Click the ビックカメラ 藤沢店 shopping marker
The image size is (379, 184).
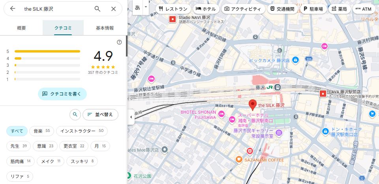point(296,60)
